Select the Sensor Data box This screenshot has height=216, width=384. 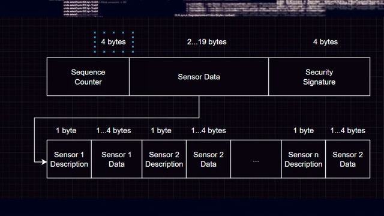pos(199,77)
